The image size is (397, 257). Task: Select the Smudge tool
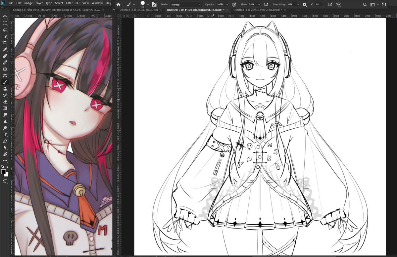coord(5,115)
